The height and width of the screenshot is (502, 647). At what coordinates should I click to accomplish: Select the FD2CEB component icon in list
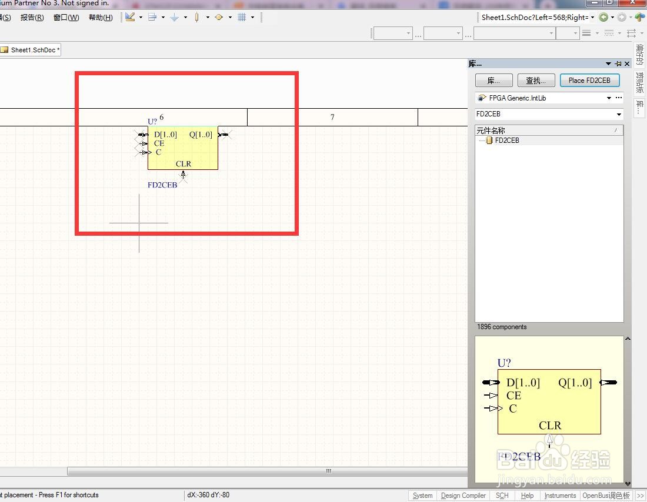coord(489,140)
